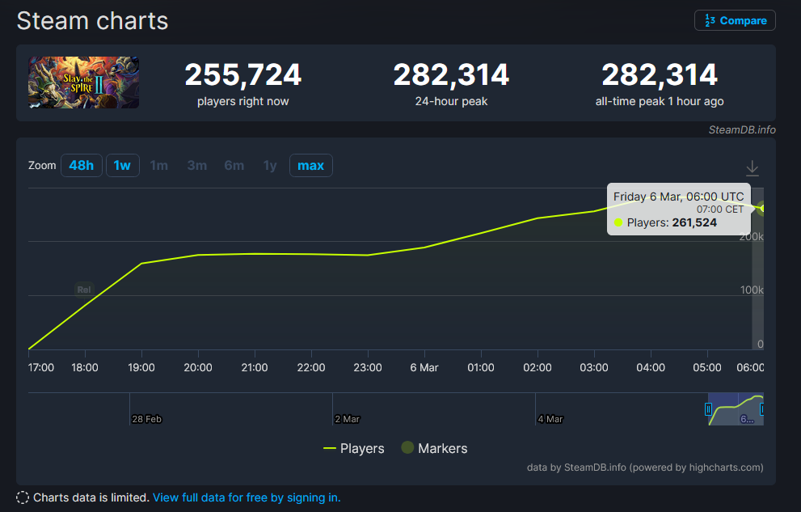
Task: Select the 3m zoom range
Action: pyautogui.click(x=196, y=166)
